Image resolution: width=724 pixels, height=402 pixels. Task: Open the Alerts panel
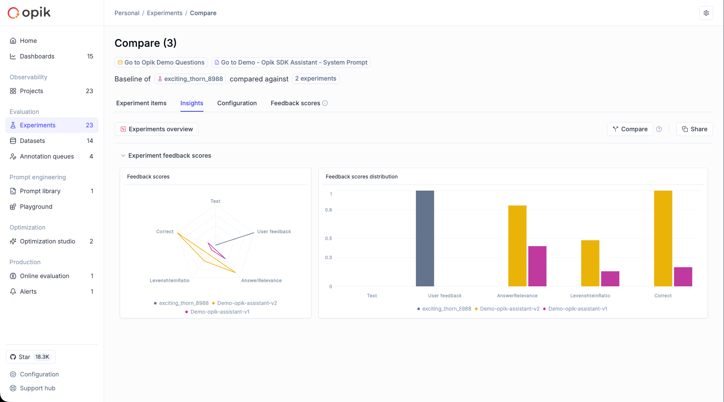click(x=29, y=292)
